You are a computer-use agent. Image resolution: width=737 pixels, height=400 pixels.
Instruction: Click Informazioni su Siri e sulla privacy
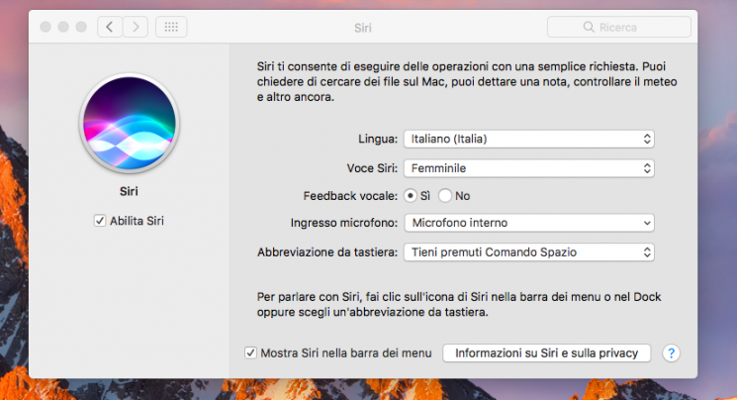(546, 353)
